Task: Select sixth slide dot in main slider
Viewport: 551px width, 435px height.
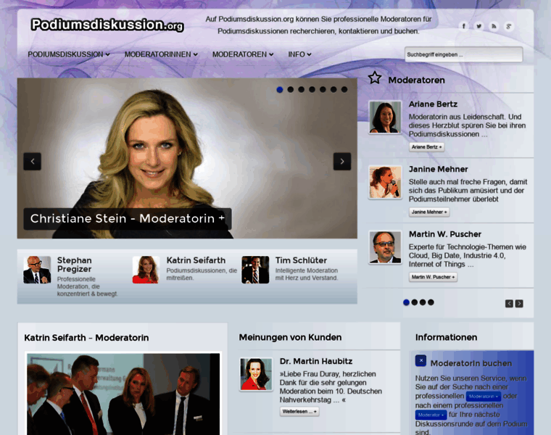Action: click(x=333, y=90)
